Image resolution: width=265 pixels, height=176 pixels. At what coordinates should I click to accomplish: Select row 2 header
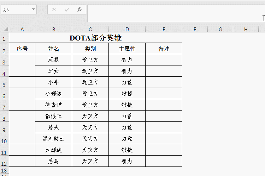point(4,49)
